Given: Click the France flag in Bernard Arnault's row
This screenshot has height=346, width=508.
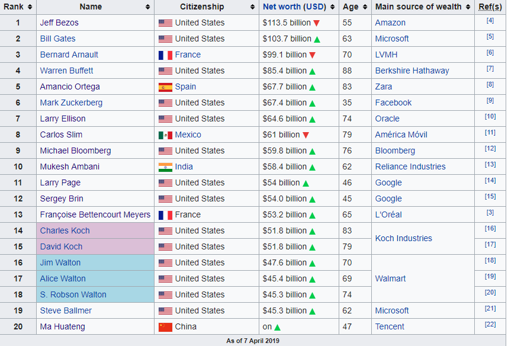Looking at the screenshot, I should 165,55.
